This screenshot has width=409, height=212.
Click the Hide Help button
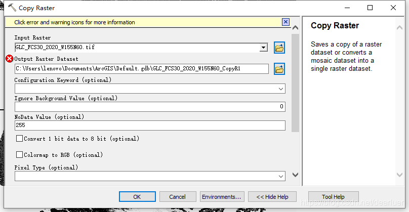272,197
